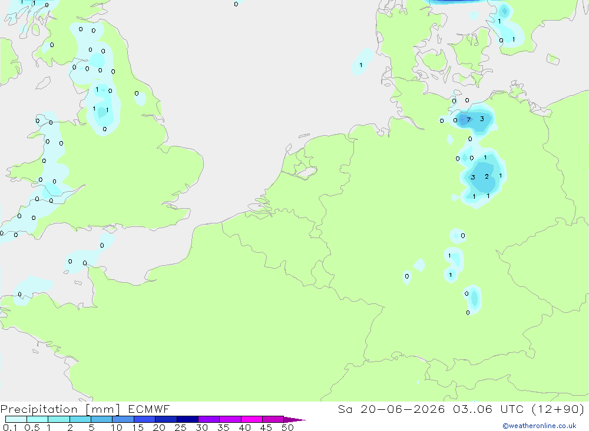The height and width of the screenshot is (431, 589).
Task: Click the "Sa 20-06-2026" date text
Action: coord(392,409)
